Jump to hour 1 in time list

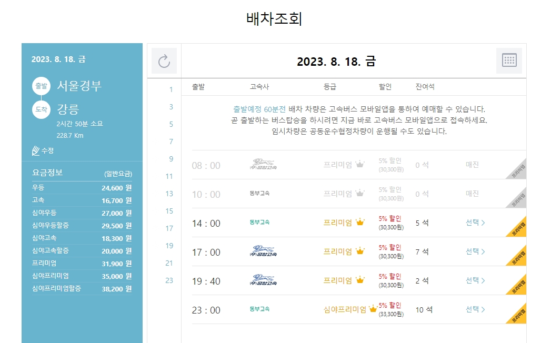171,90
